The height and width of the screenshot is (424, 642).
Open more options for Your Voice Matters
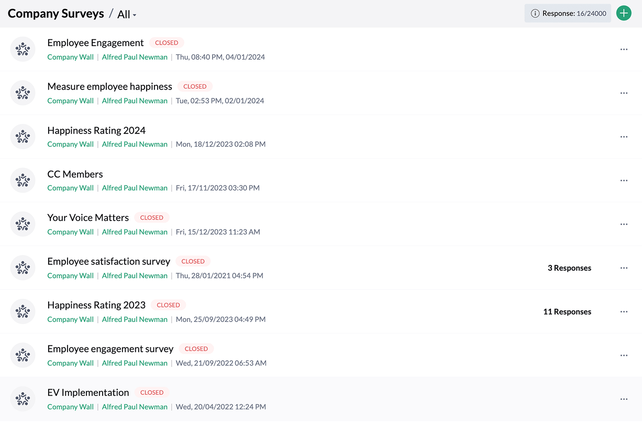click(x=624, y=224)
